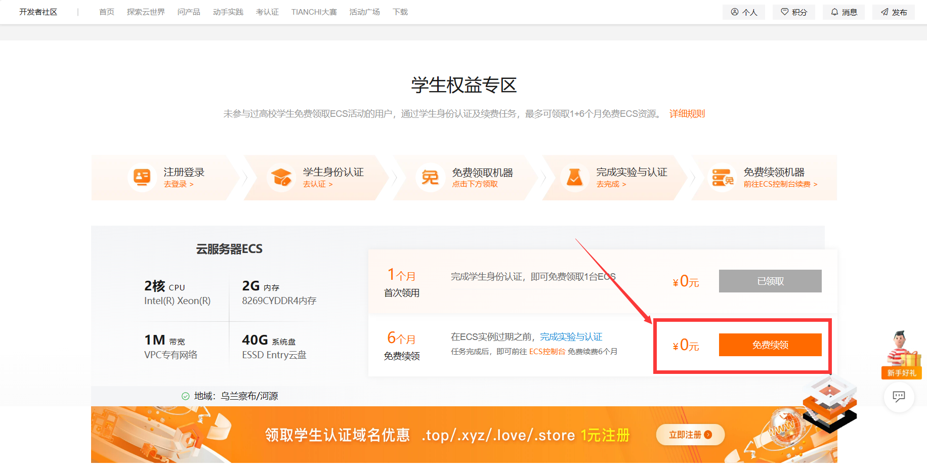The width and height of the screenshot is (927, 467).
Task: Click the 学生身份认证 graduation cap icon
Action: pyautogui.click(x=281, y=177)
